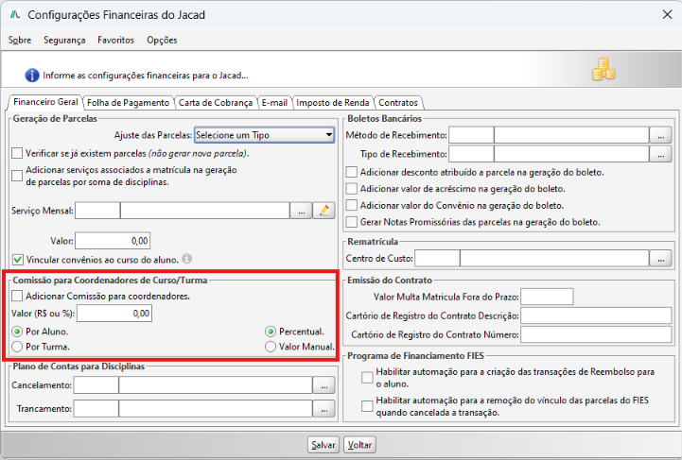This screenshot has height=460, width=682.
Task: Click Cartório de Registro do Contrato Descrição field
Action: tap(596, 315)
